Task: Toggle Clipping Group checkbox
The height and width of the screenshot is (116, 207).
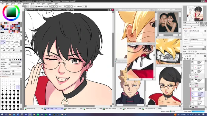Action: pyautogui.click(x=184, y=54)
